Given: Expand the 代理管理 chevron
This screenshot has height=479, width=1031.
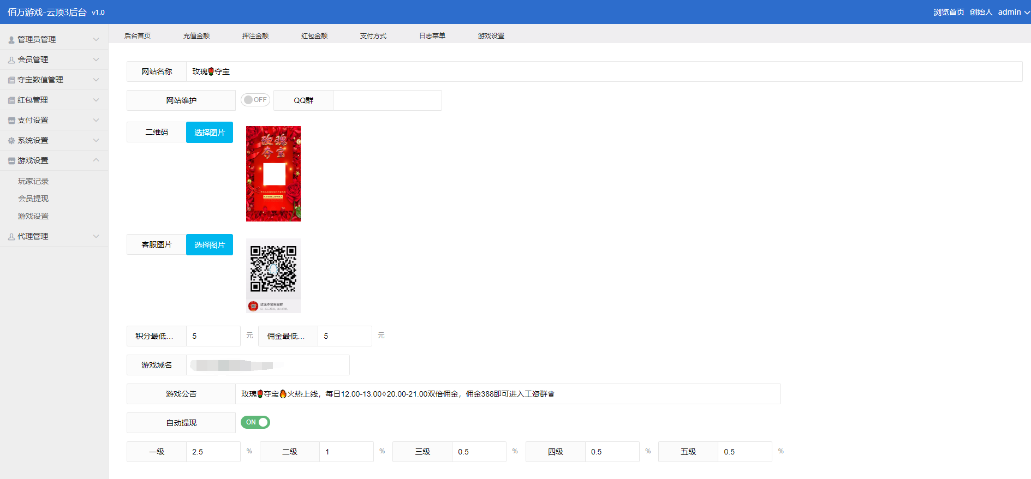Looking at the screenshot, I should 96,236.
